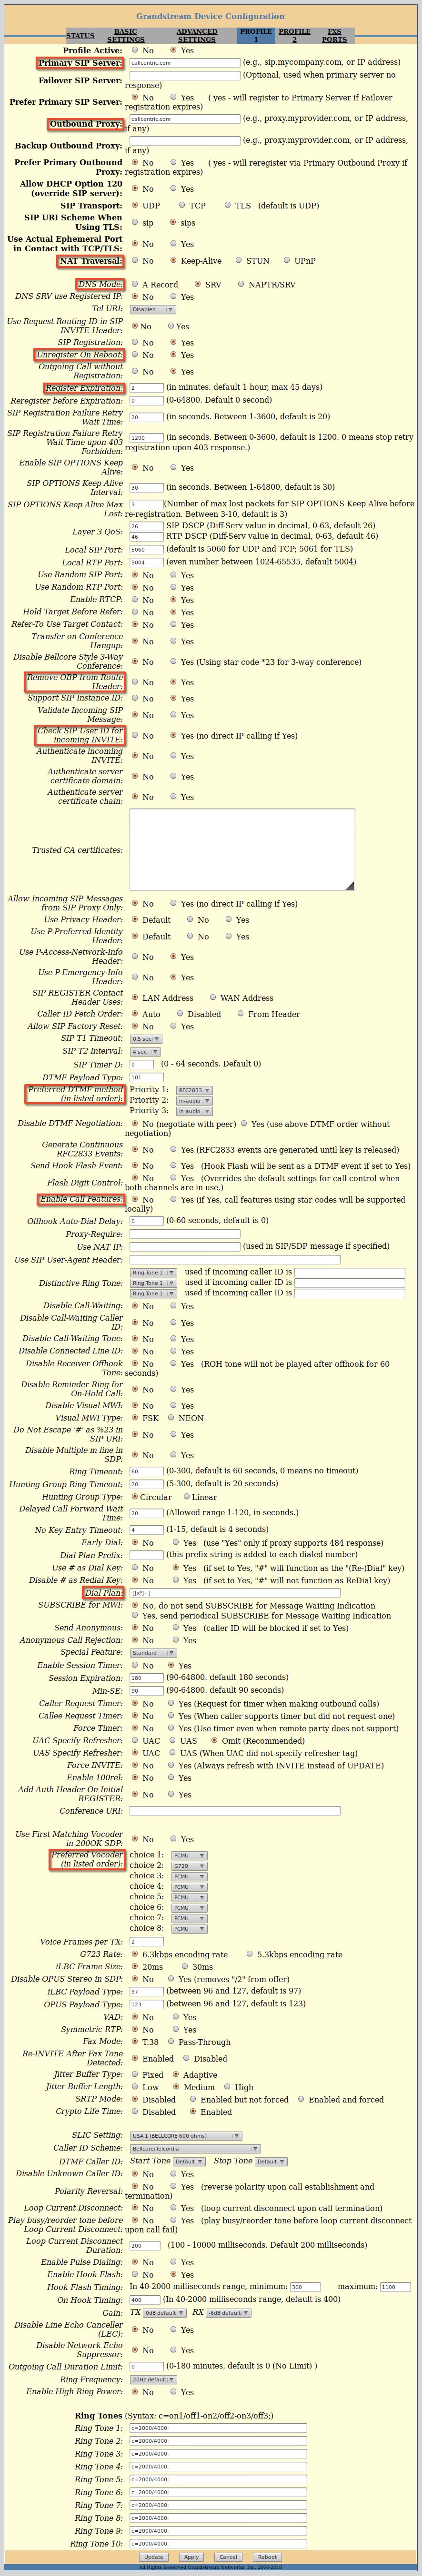422x2576 pixels.
Task: Open the DTMF Caller ID Stop Tone dropdown
Action: coord(270,2161)
